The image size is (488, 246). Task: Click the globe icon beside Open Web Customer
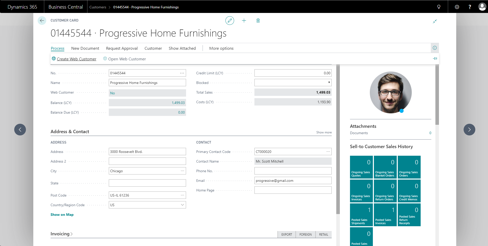click(105, 59)
